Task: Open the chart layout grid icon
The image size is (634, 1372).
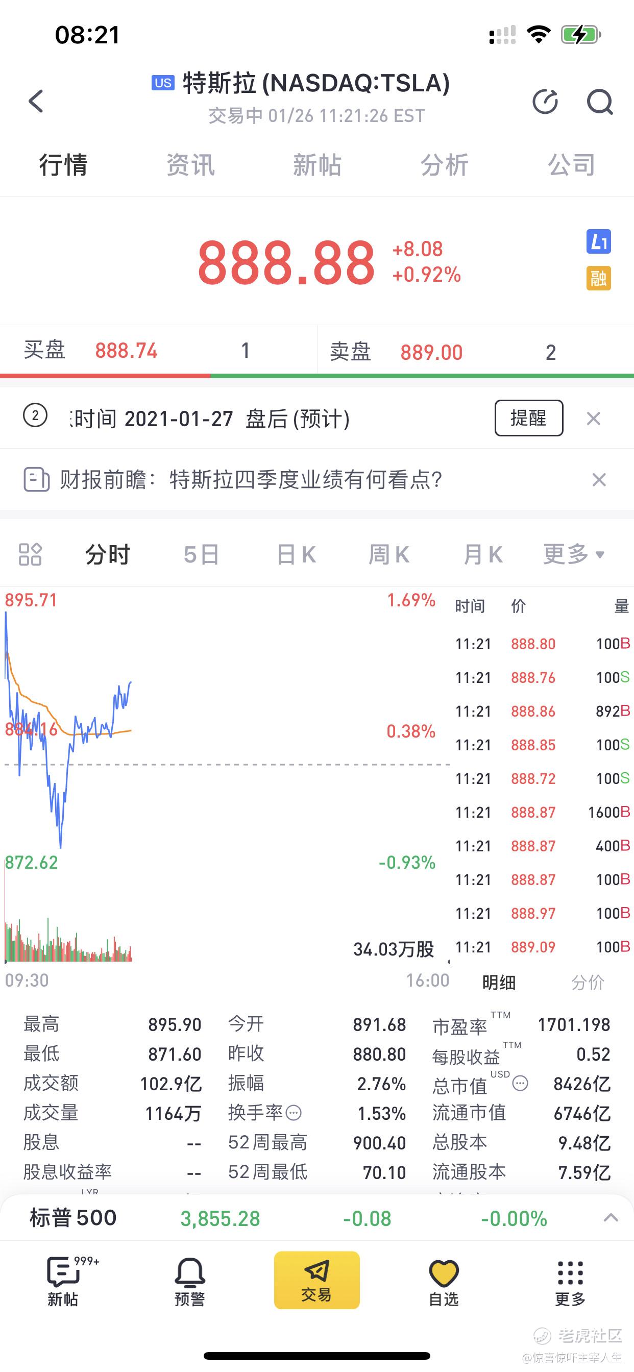Action: [30, 554]
